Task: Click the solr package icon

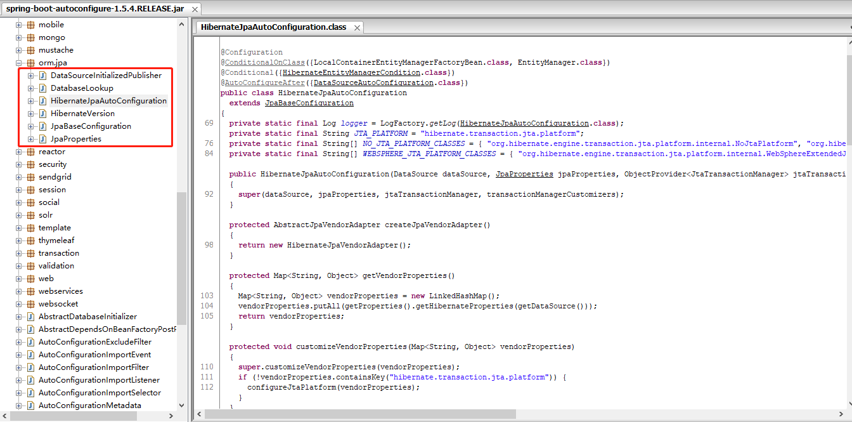Action: click(x=30, y=215)
